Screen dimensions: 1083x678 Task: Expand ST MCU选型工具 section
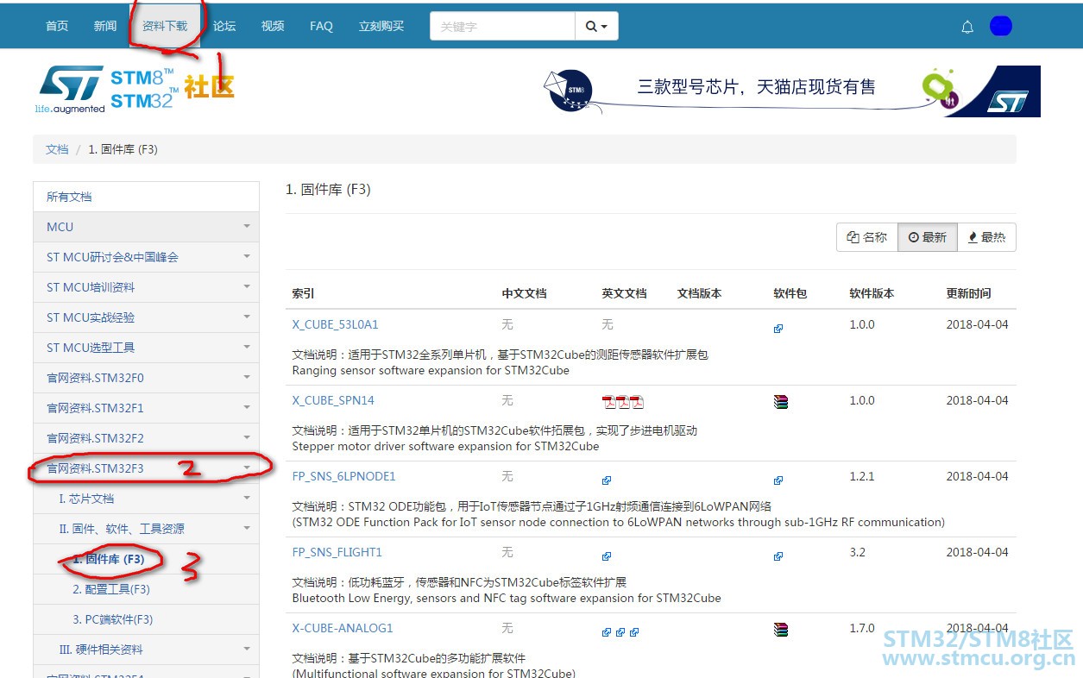(x=146, y=348)
